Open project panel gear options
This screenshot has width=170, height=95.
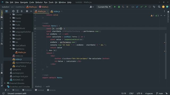coord(27,11)
